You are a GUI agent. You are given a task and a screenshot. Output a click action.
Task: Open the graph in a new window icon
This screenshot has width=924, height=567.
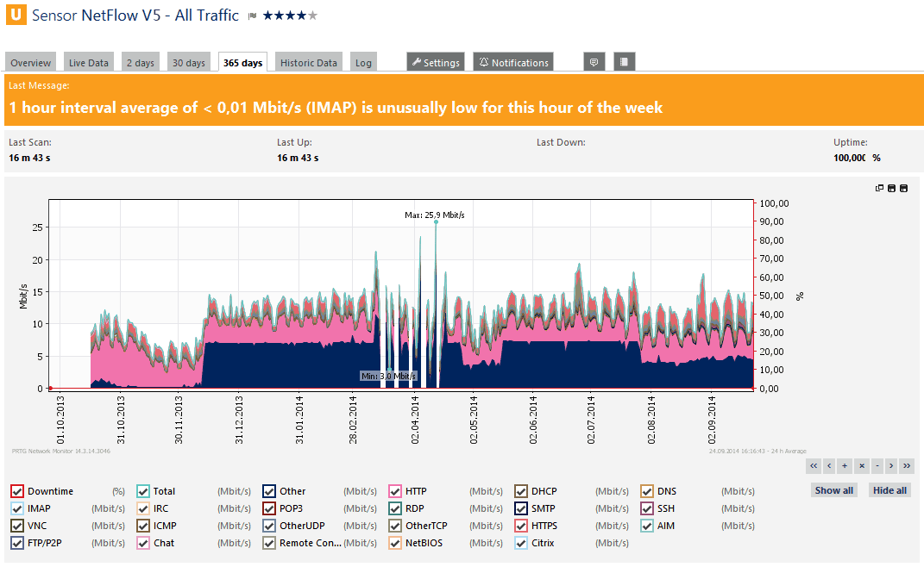pyautogui.click(x=878, y=188)
